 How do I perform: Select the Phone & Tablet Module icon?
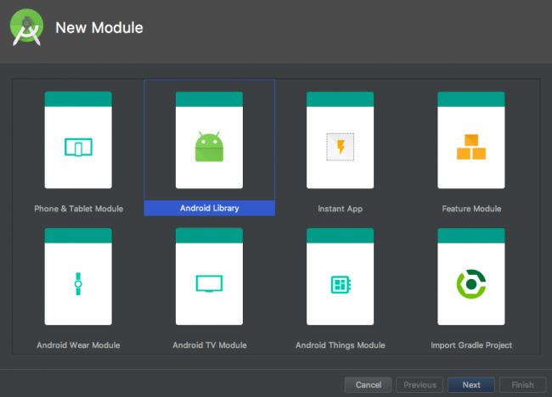click(x=78, y=147)
